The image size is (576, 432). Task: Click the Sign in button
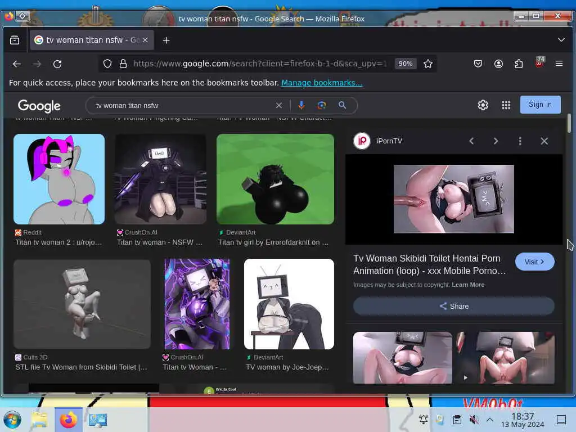(540, 105)
